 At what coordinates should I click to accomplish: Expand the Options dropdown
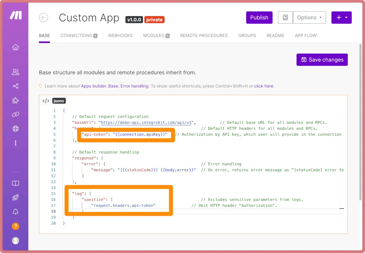309,18
